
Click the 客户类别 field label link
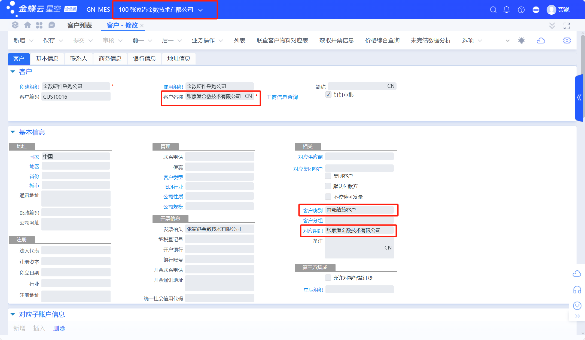[x=313, y=210]
